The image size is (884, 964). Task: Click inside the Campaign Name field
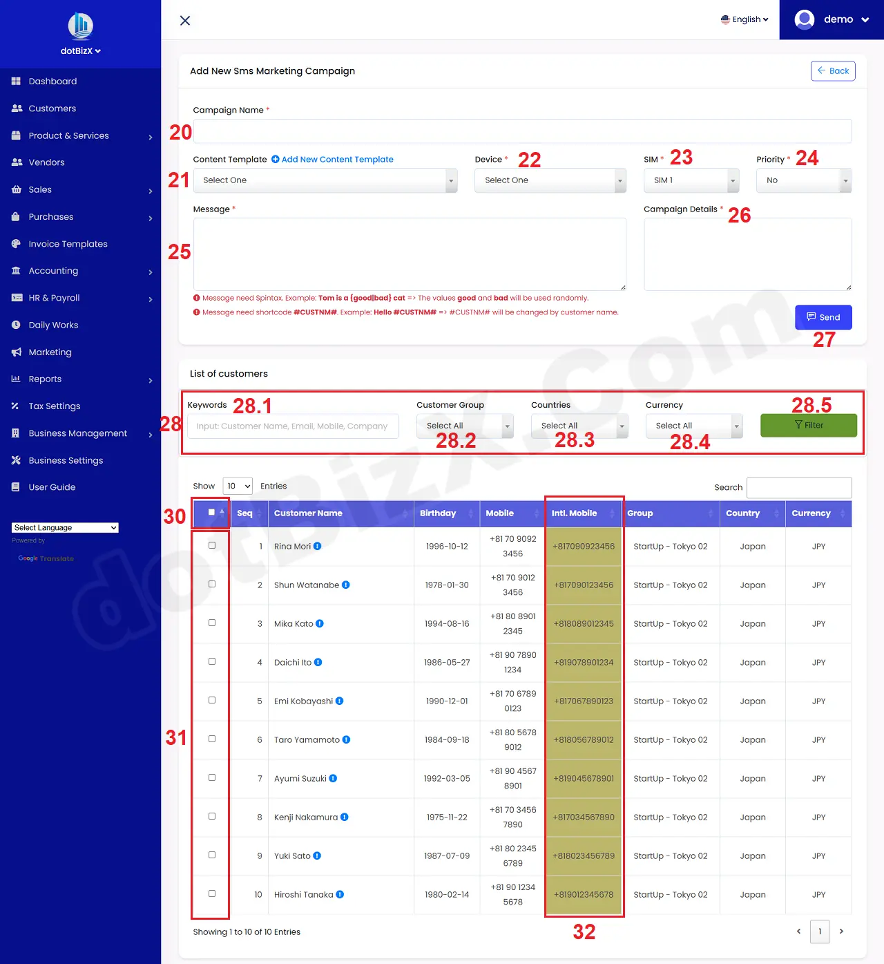[521, 131]
